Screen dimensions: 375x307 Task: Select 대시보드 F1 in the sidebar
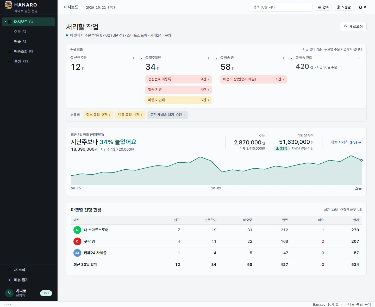pos(29,22)
